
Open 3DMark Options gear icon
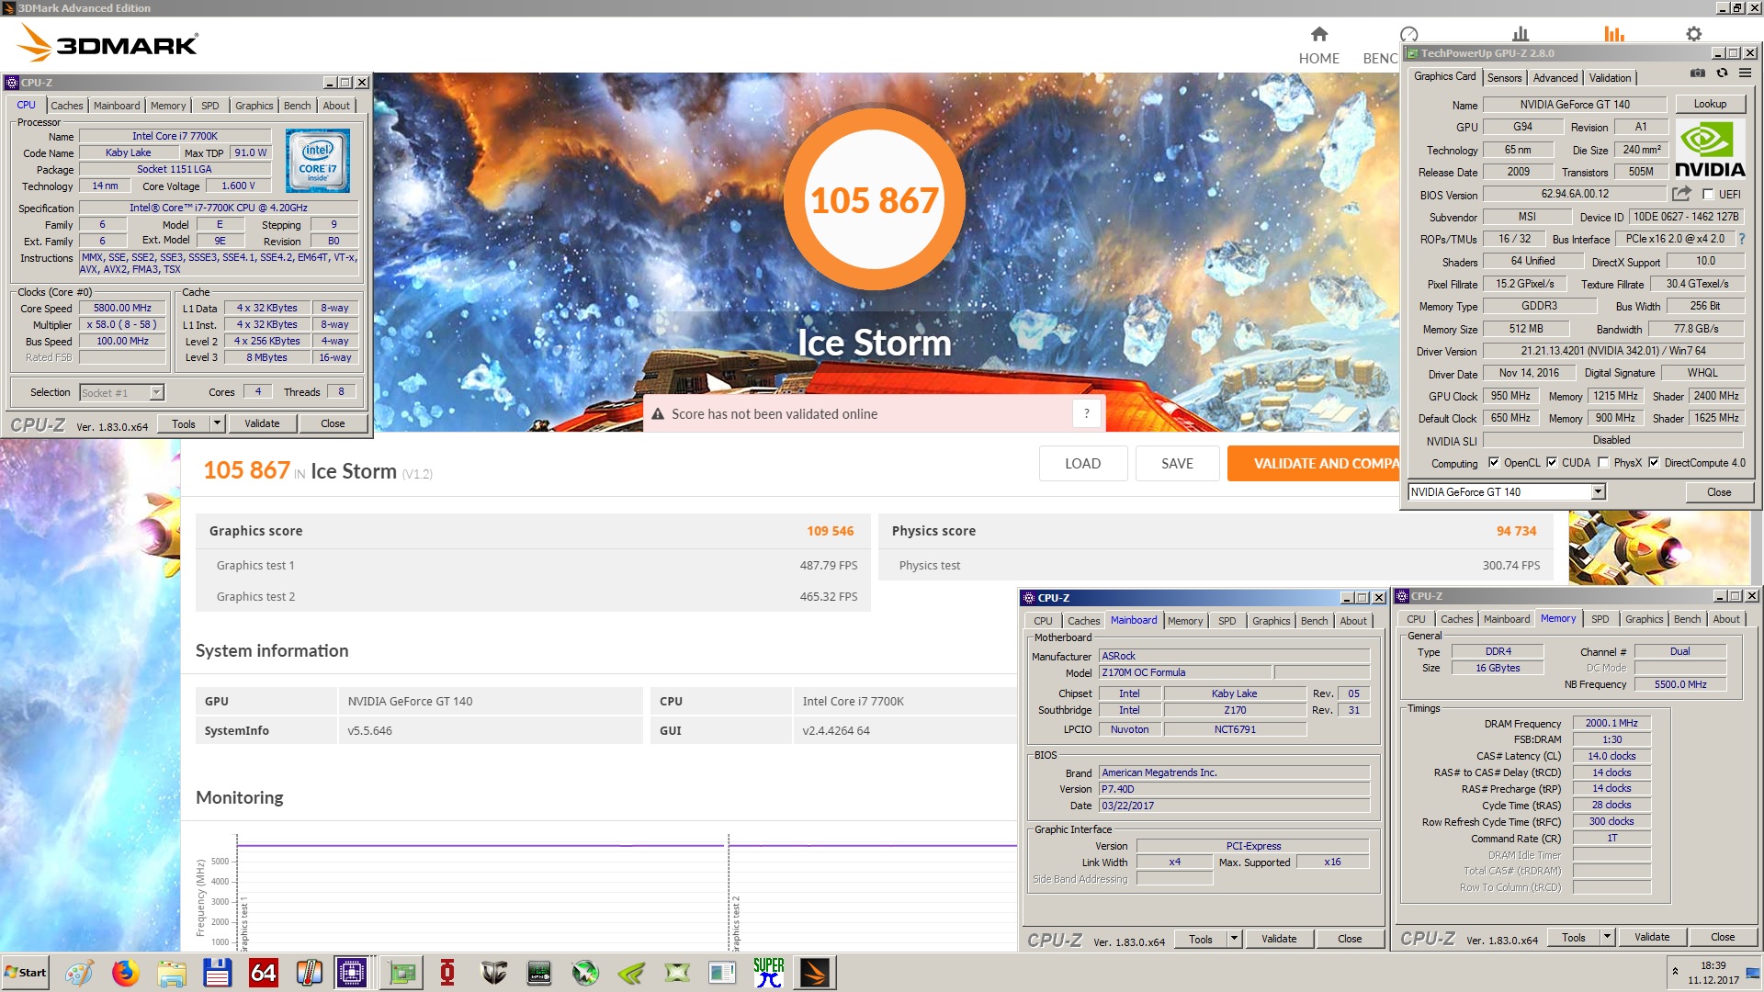click(1693, 34)
